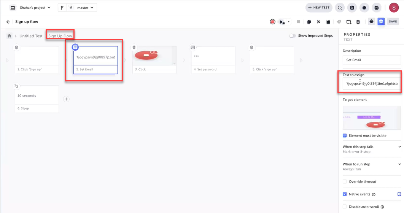Save the test

(393, 22)
